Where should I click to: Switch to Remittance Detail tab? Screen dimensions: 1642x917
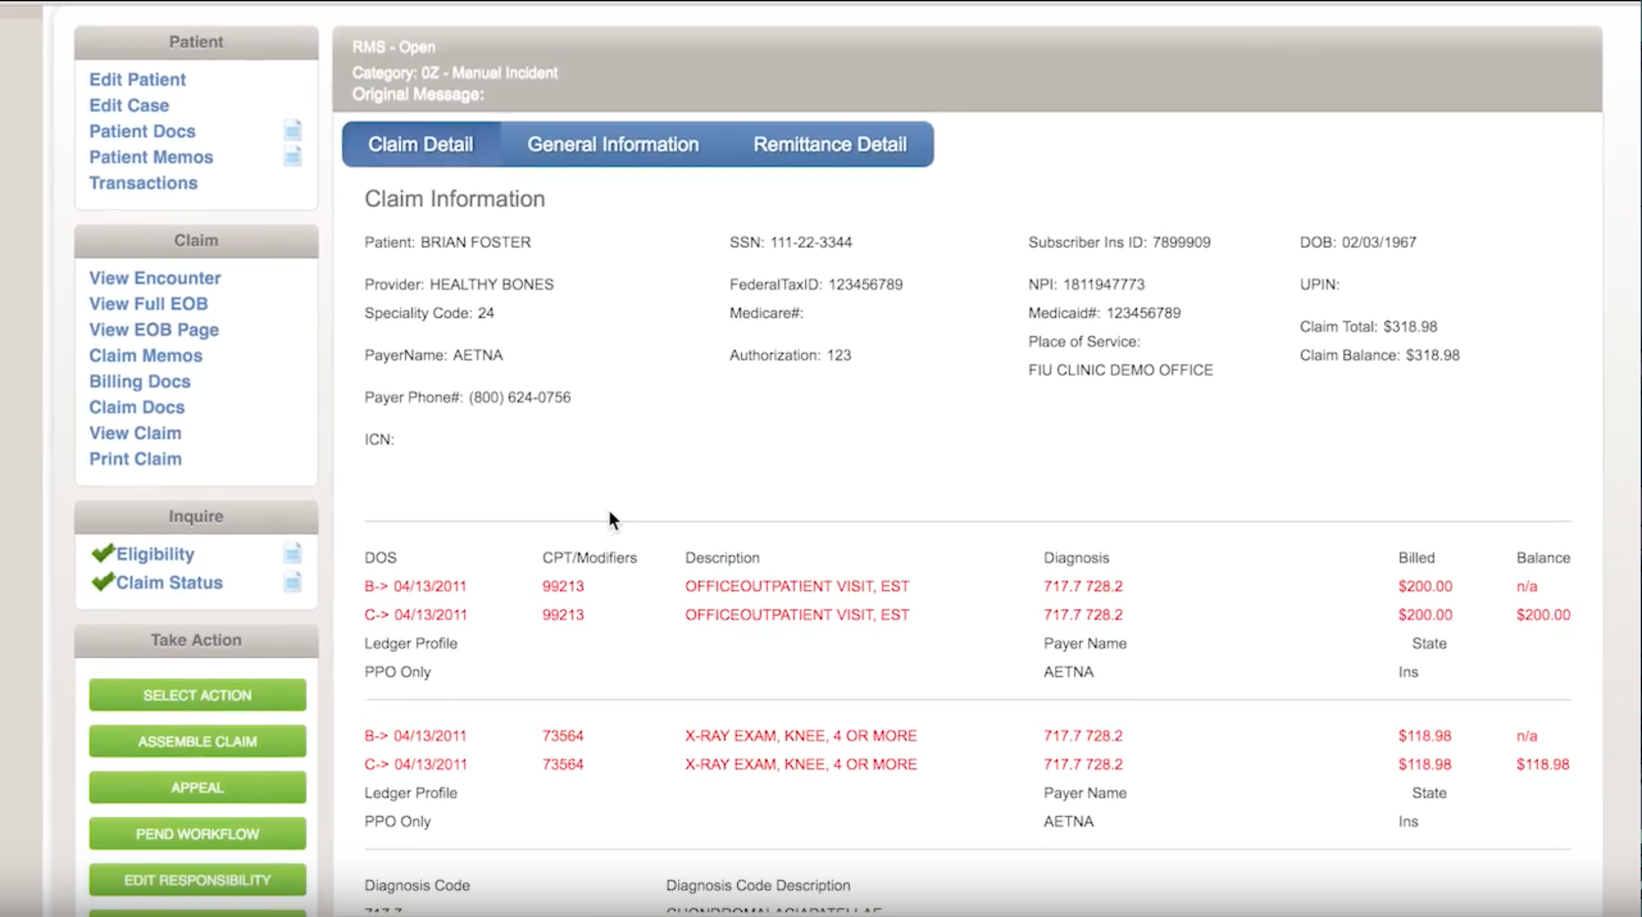[x=829, y=144]
